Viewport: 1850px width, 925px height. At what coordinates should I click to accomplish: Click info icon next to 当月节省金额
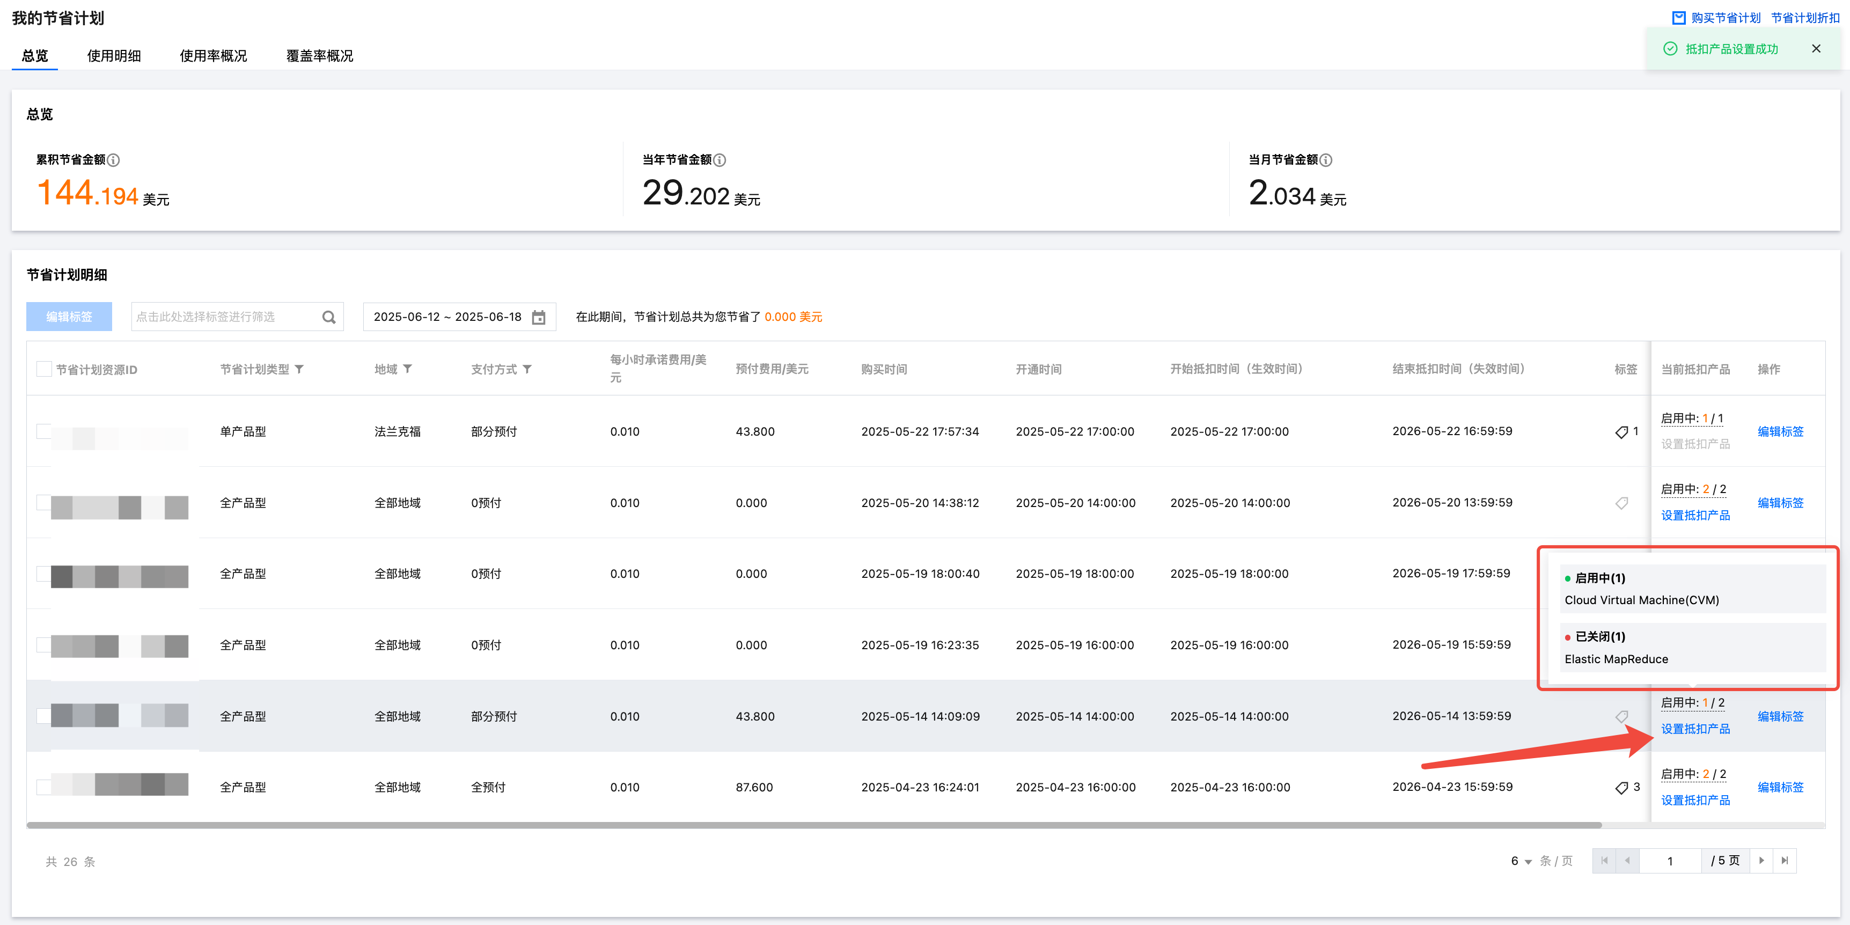(x=1326, y=160)
